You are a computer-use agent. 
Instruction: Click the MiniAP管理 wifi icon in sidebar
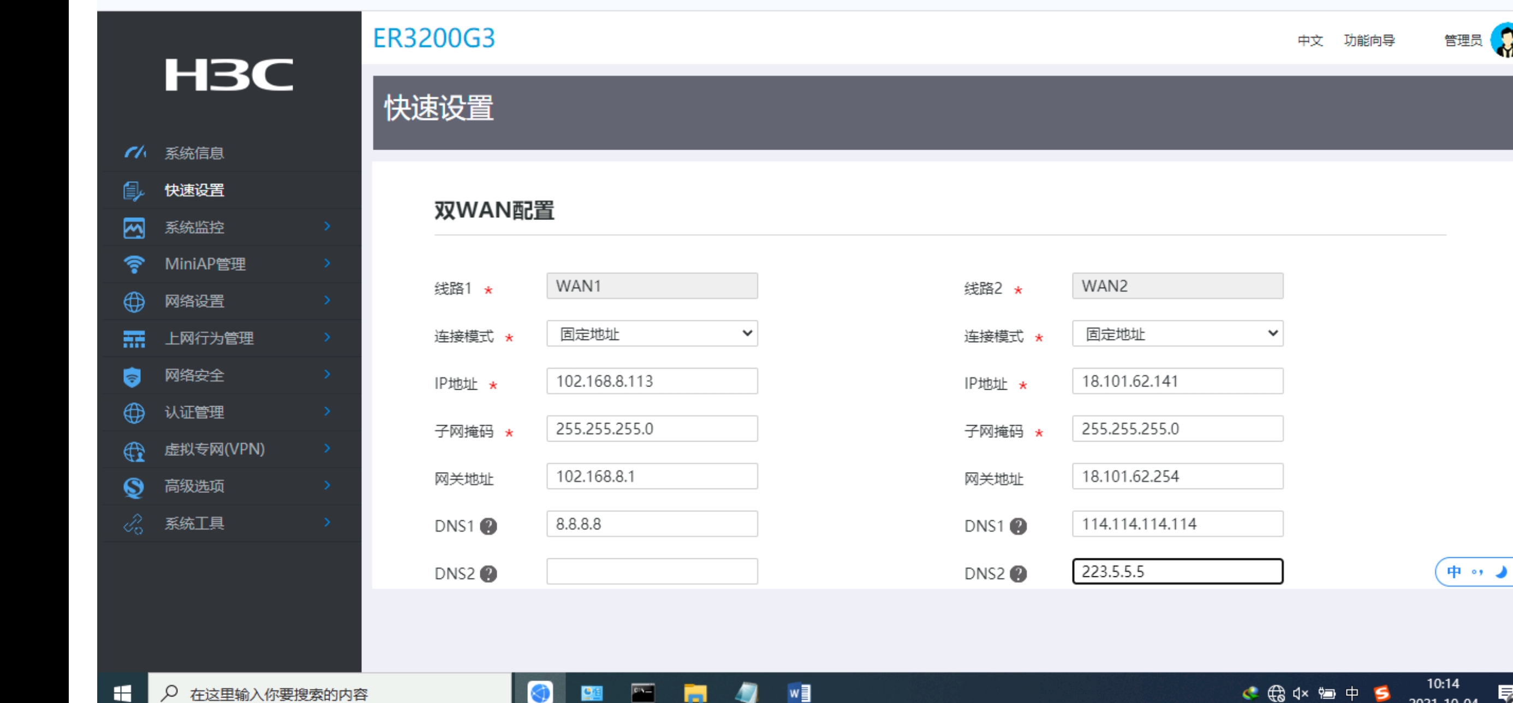[x=134, y=264]
